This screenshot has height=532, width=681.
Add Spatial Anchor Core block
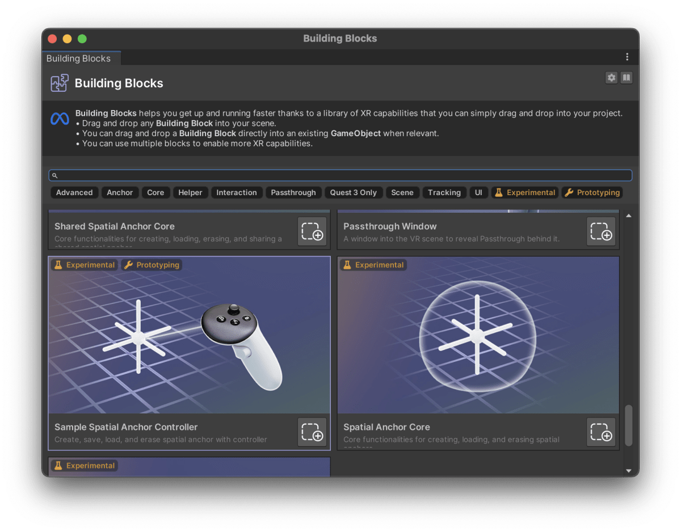[x=601, y=432]
